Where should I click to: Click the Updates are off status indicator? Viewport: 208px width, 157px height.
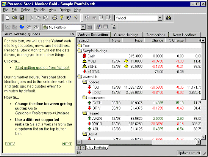click(189, 153)
